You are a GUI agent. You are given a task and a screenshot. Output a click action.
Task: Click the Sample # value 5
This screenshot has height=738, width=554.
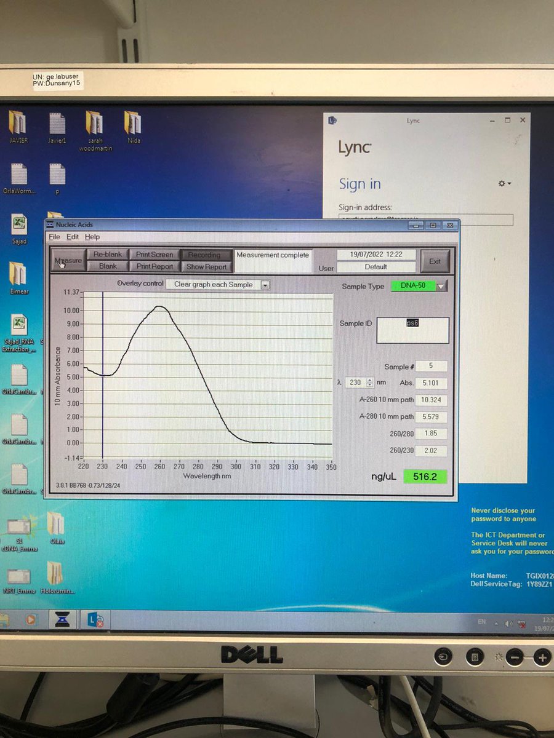pyautogui.click(x=432, y=366)
